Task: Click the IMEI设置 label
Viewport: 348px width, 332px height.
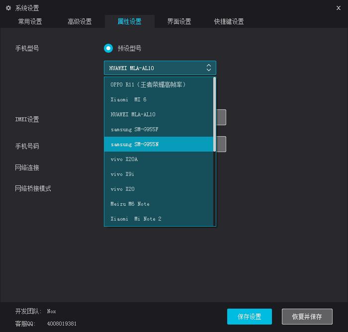Action: point(27,119)
